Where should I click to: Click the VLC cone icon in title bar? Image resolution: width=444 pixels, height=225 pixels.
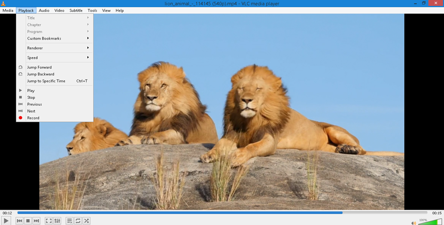pos(3,3)
